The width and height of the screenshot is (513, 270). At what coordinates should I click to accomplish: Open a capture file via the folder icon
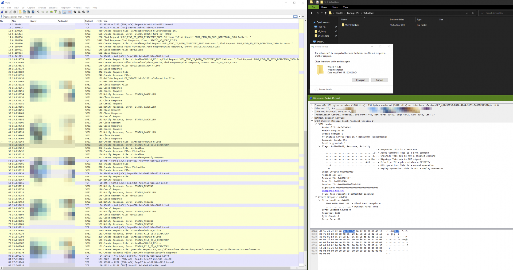point(20,12)
